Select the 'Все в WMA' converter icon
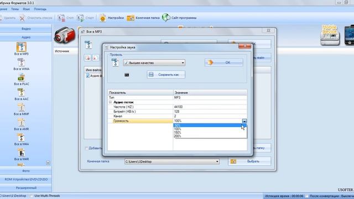354x199 pixels. pyautogui.click(x=21, y=62)
